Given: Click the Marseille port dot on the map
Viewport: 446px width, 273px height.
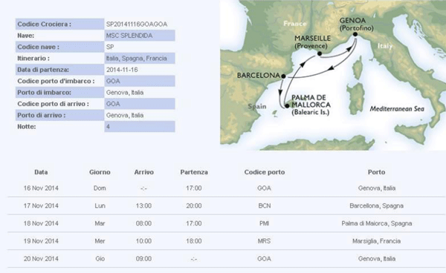Looking at the screenshot, I should point(320,53).
